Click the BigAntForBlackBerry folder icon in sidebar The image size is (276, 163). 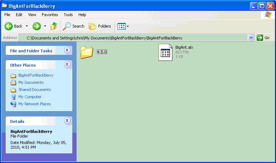click(13, 76)
